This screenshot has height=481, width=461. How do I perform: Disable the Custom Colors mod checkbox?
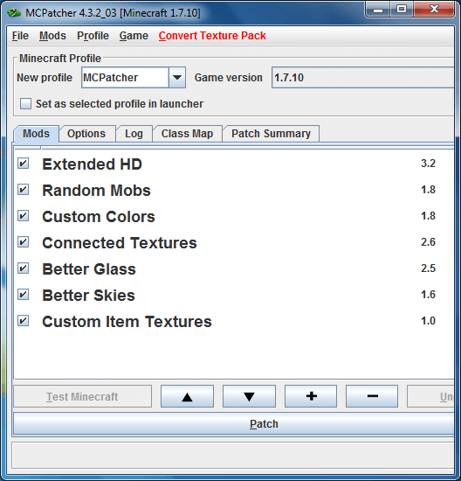[x=24, y=216]
